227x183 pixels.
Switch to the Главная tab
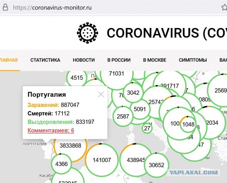pyautogui.click(x=9, y=60)
